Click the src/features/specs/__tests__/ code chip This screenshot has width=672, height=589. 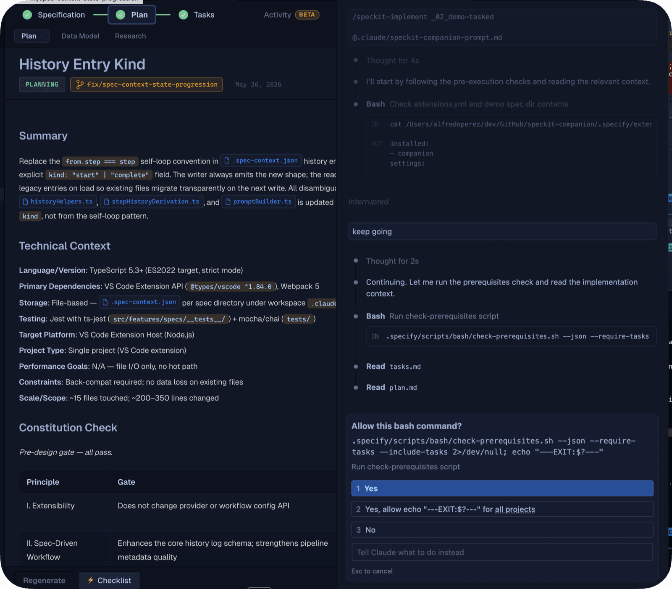pos(169,319)
